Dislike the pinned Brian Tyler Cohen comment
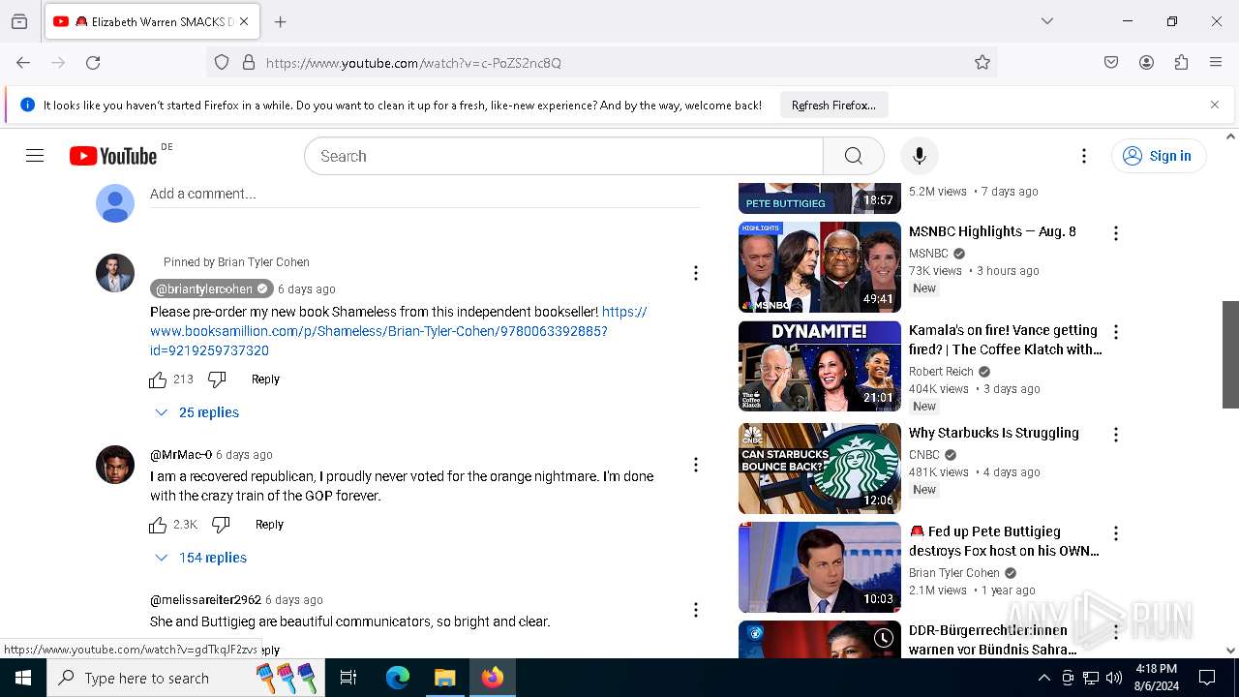1239x697 pixels. (217, 379)
